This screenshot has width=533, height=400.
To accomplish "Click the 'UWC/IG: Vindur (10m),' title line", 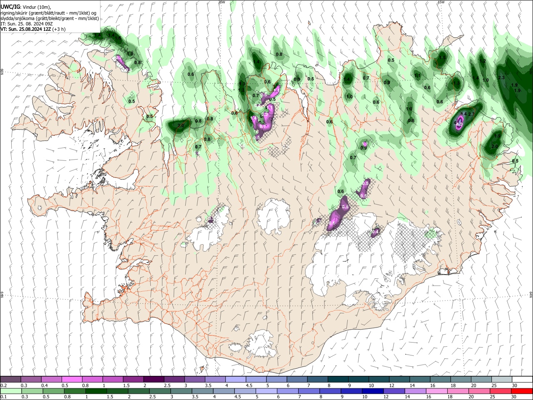I will point(25,7).
